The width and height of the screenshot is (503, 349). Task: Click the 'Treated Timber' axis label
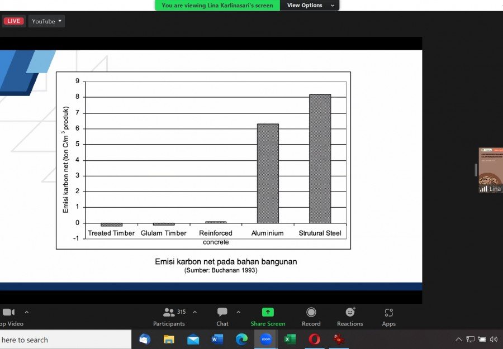coord(111,233)
